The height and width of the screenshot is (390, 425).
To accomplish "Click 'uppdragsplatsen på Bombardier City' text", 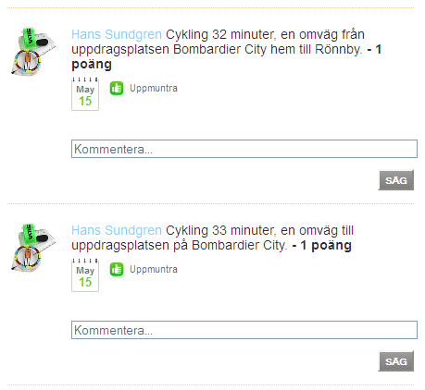I will [x=179, y=246].
